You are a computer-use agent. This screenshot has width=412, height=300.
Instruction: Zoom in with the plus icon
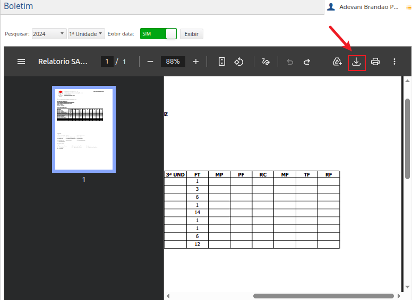pos(196,61)
